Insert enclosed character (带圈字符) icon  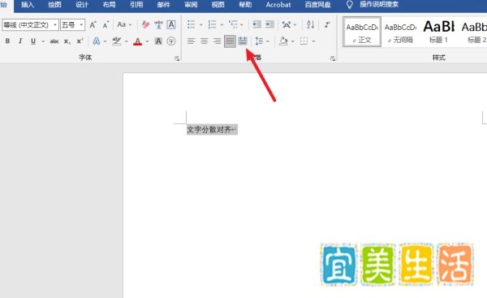point(171,41)
